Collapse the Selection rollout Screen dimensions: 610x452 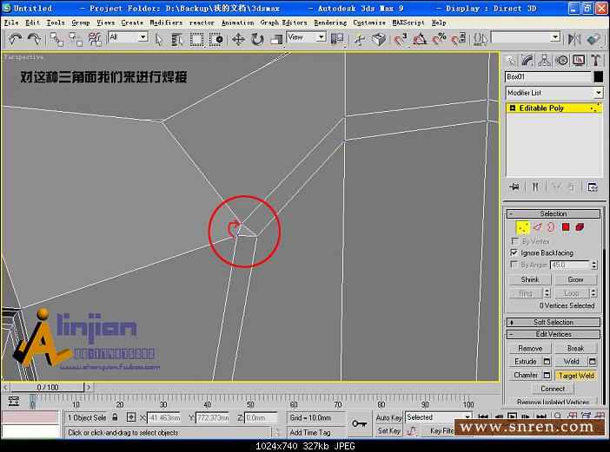coord(554,213)
